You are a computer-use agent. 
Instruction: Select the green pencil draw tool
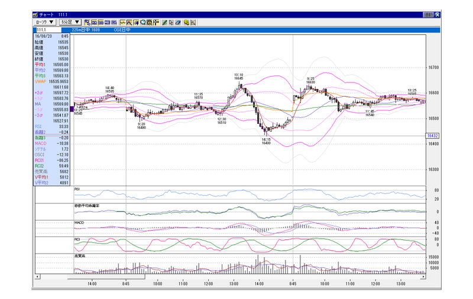pyautogui.click(x=164, y=22)
